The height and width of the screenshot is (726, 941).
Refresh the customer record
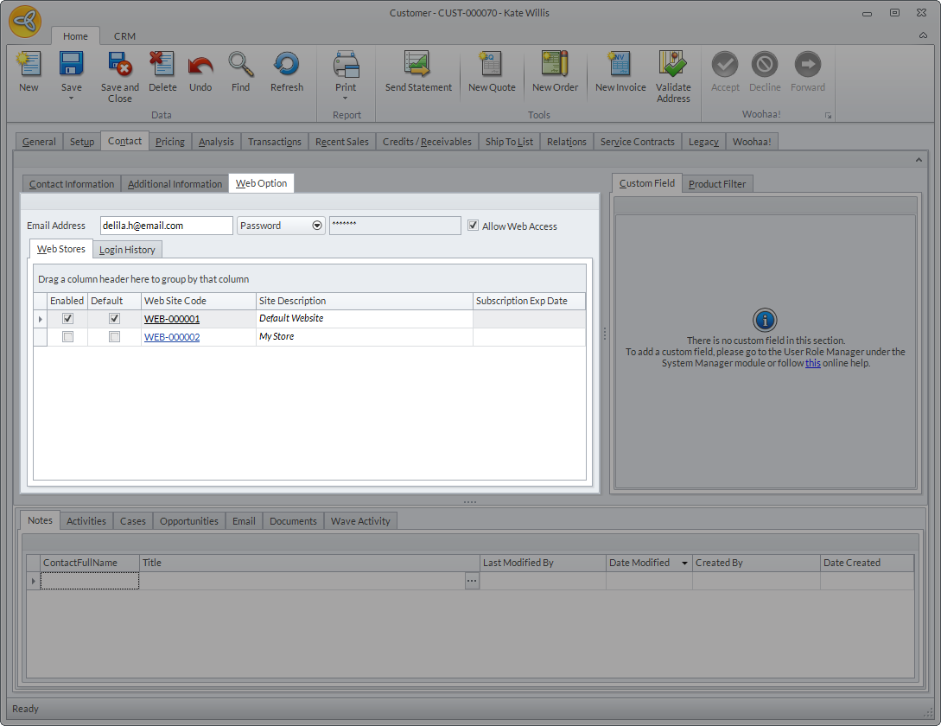286,66
